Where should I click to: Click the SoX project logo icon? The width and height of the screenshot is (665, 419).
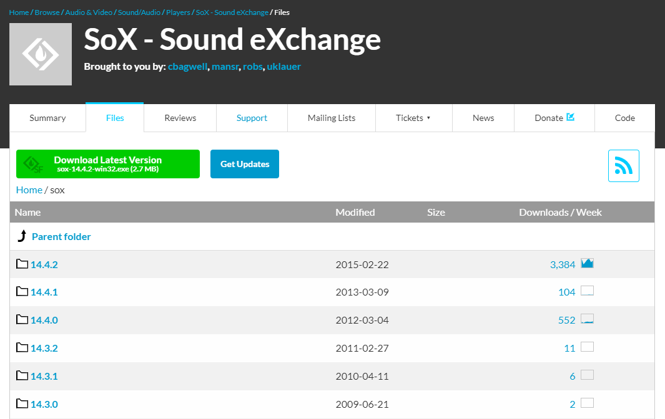click(41, 54)
